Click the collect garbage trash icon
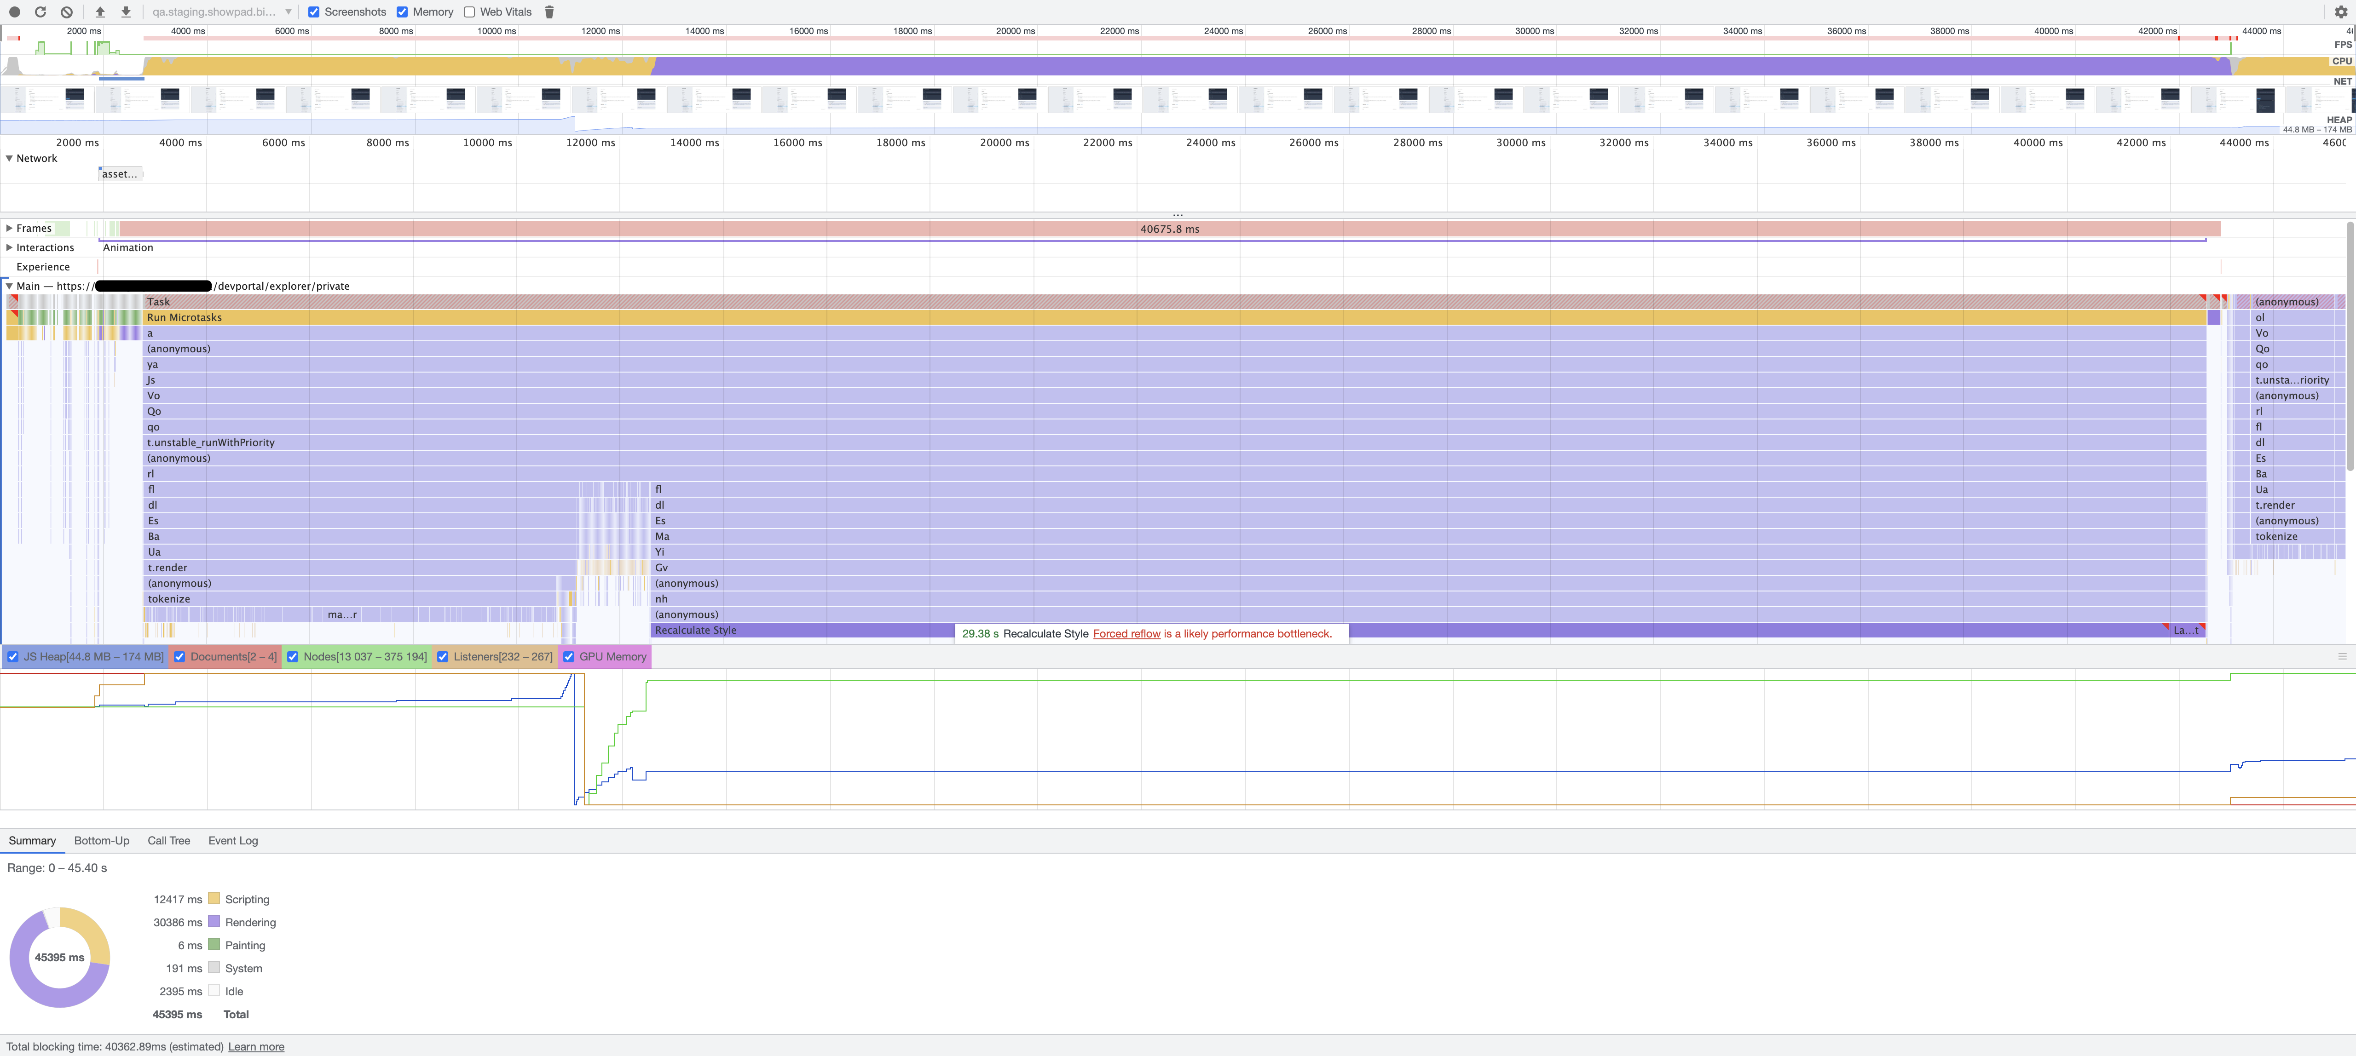 pyautogui.click(x=550, y=12)
